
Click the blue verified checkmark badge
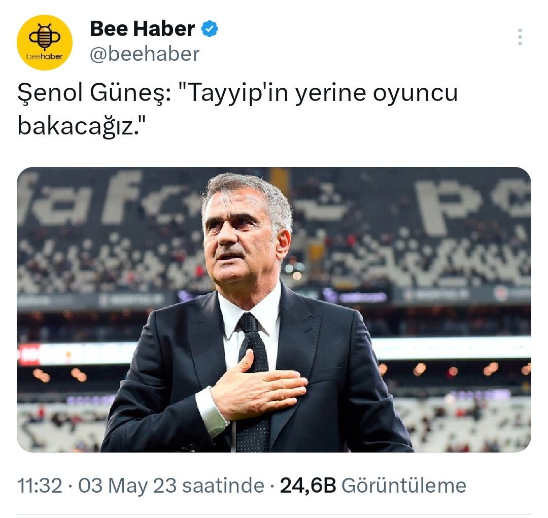(210, 28)
